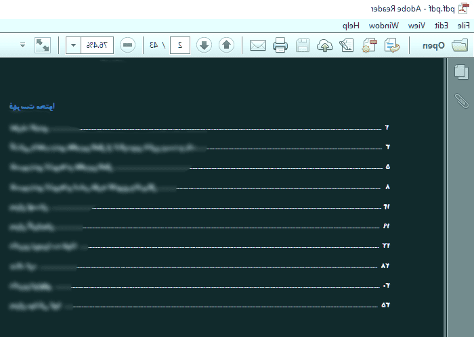Click the Open folder icon

click(x=460, y=45)
